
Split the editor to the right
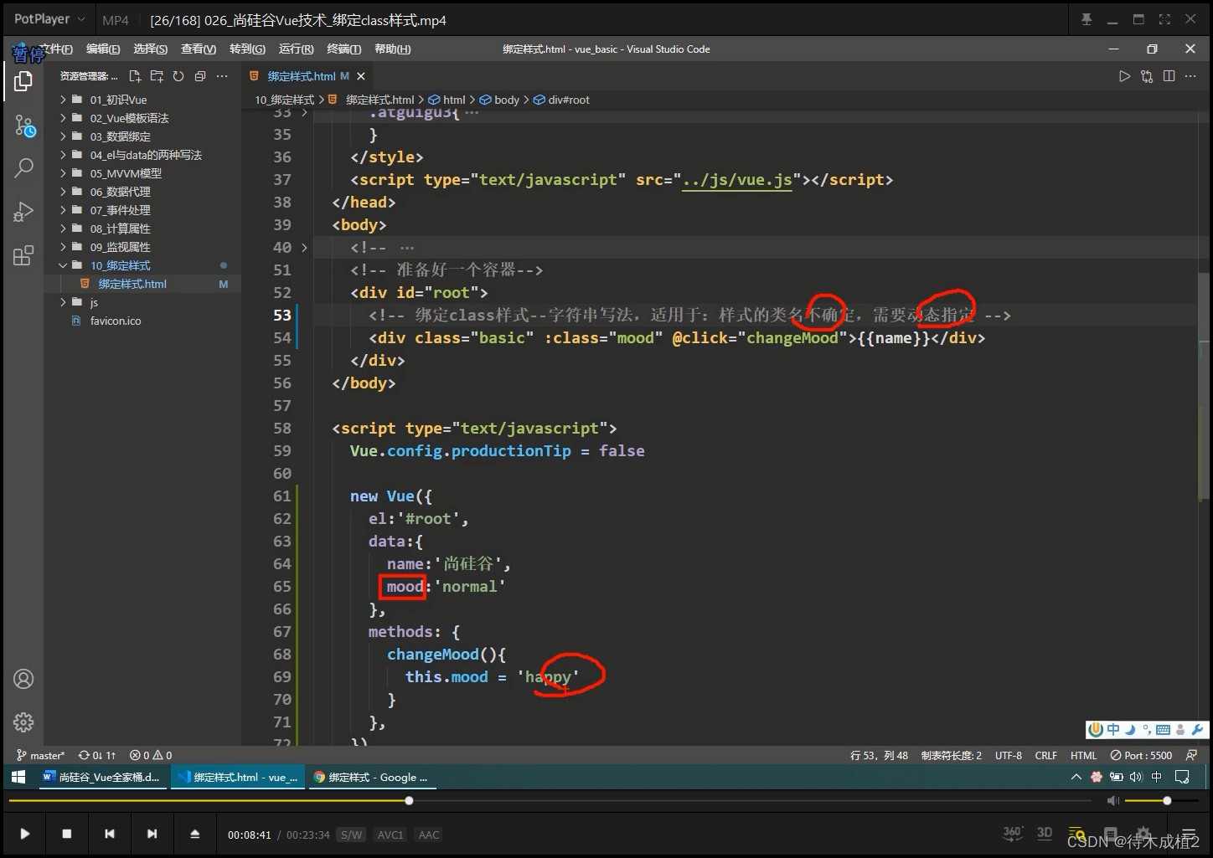coord(1169,76)
